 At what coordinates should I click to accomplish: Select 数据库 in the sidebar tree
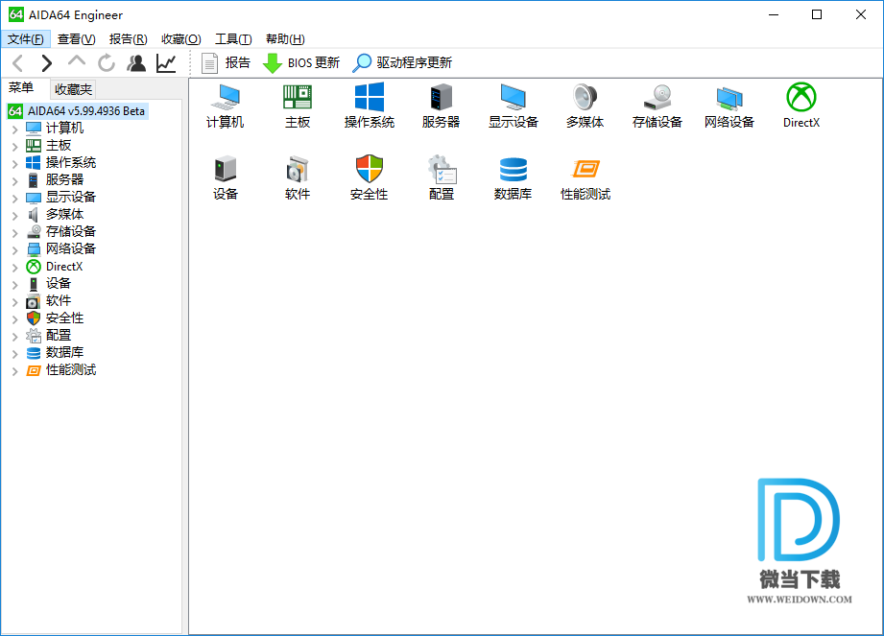(64, 353)
